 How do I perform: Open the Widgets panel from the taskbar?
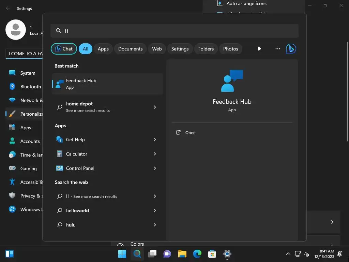(x=10, y=254)
